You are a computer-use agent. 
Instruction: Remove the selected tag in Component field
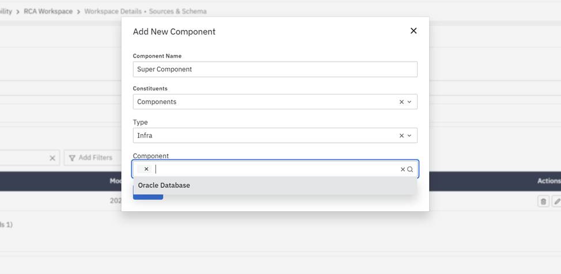tap(146, 169)
